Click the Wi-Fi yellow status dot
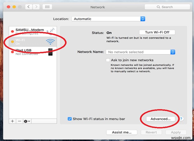The height and width of the screenshot is (141, 194). [12, 42]
